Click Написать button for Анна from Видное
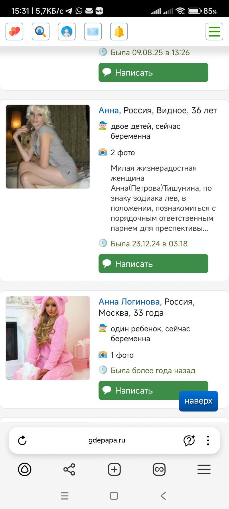Viewport: 229px width, 509px height. coord(153,264)
